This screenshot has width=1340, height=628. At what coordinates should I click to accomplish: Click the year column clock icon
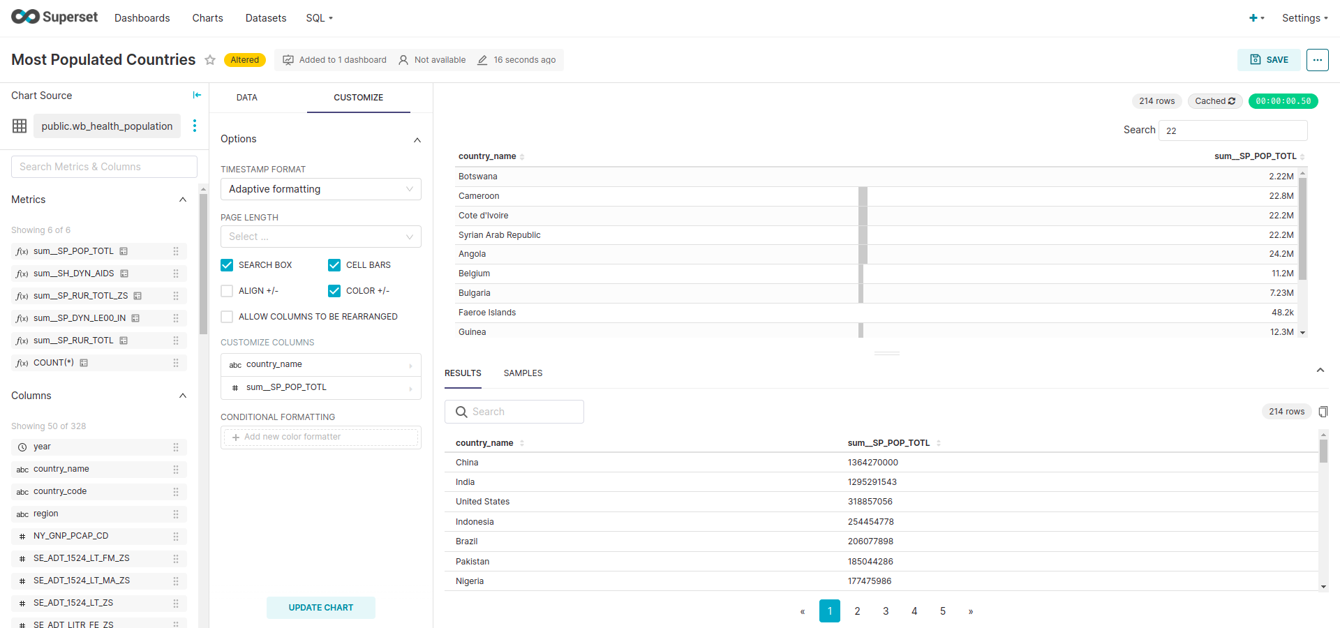(x=22, y=447)
